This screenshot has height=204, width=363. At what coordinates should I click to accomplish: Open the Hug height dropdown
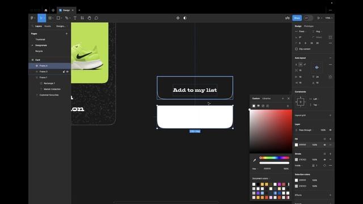(318, 32)
